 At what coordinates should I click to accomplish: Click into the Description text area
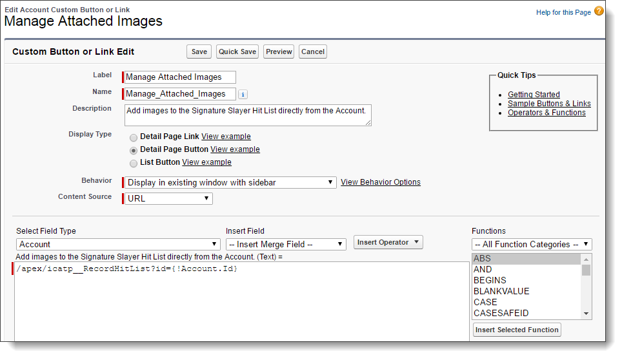248,115
